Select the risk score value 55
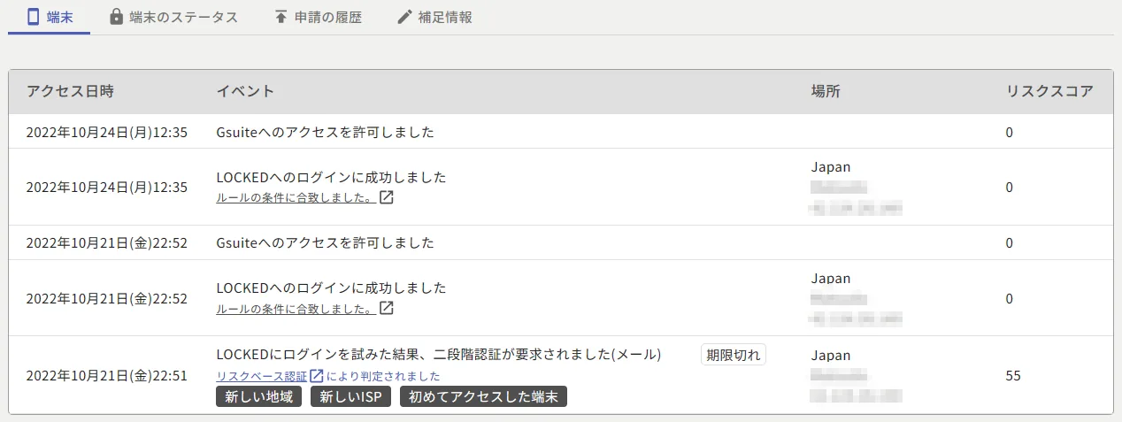The height and width of the screenshot is (422, 1122). point(1013,376)
